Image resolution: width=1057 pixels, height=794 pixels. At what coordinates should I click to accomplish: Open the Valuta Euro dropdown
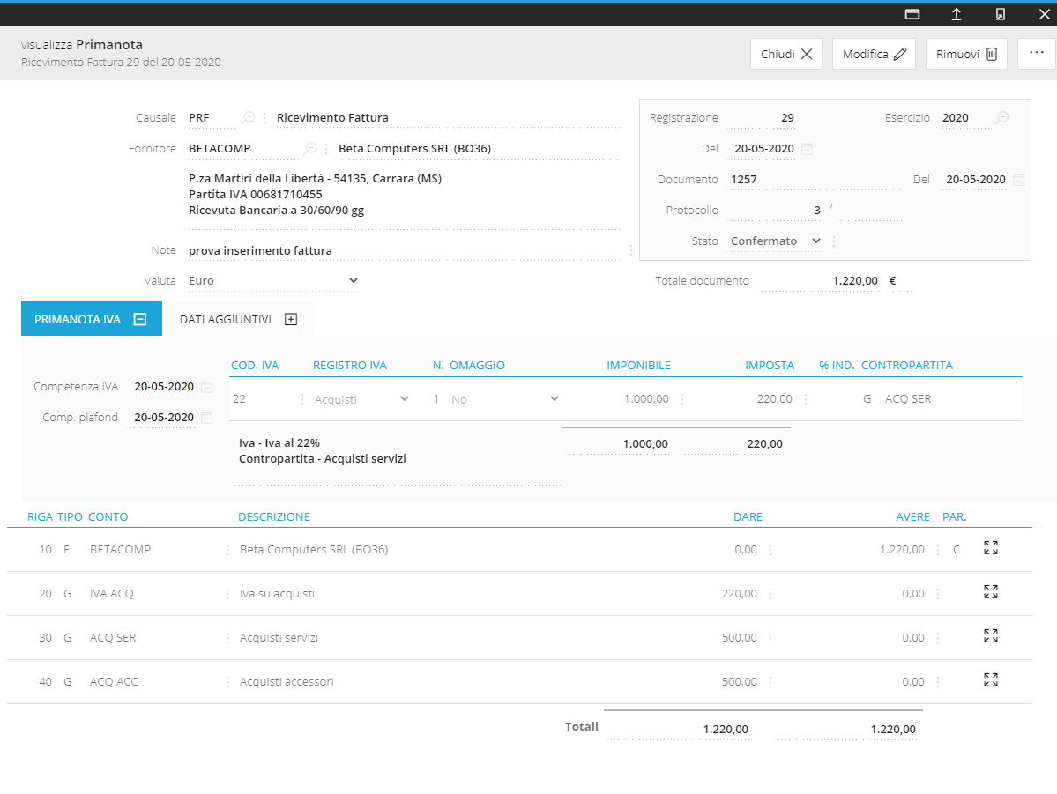(x=353, y=280)
